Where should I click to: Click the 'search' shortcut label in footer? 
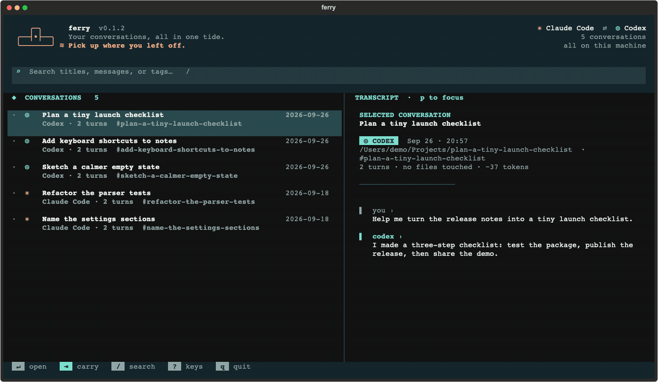142,367
